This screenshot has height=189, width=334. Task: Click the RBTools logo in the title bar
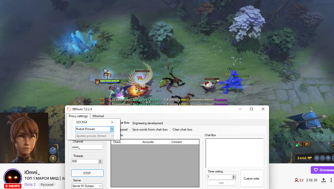click(x=69, y=109)
